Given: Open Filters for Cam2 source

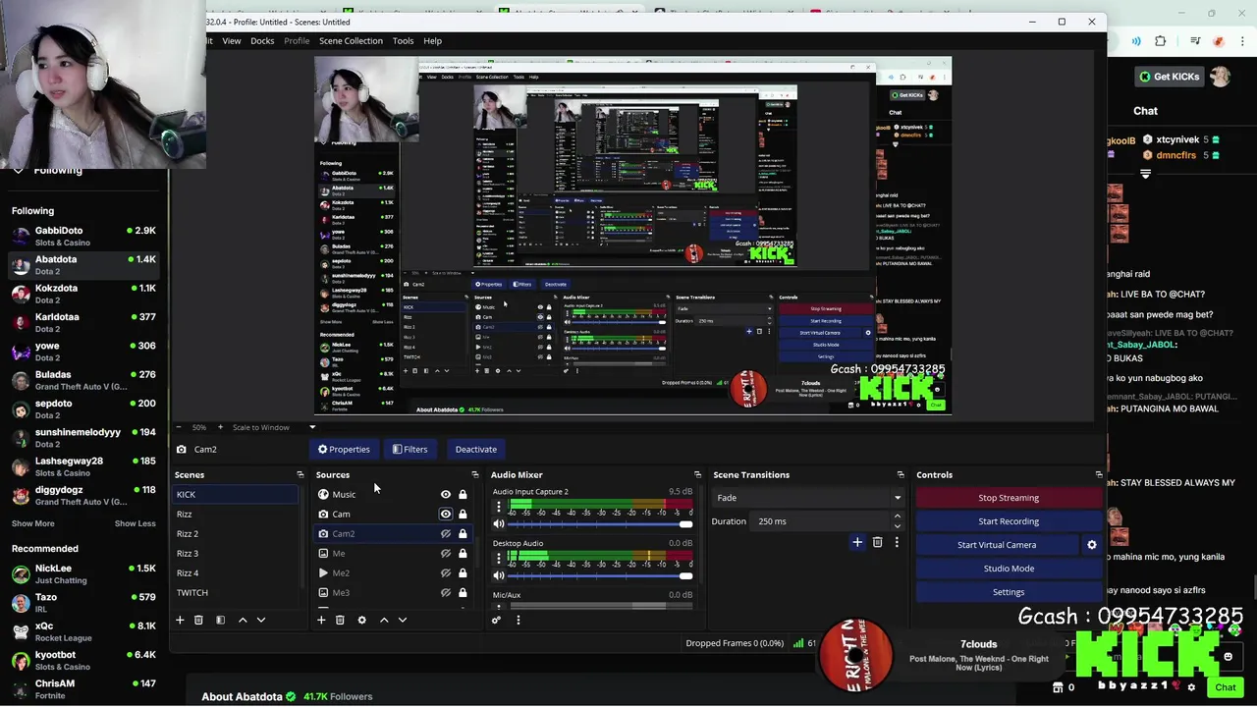Looking at the screenshot, I should (410, 449).
